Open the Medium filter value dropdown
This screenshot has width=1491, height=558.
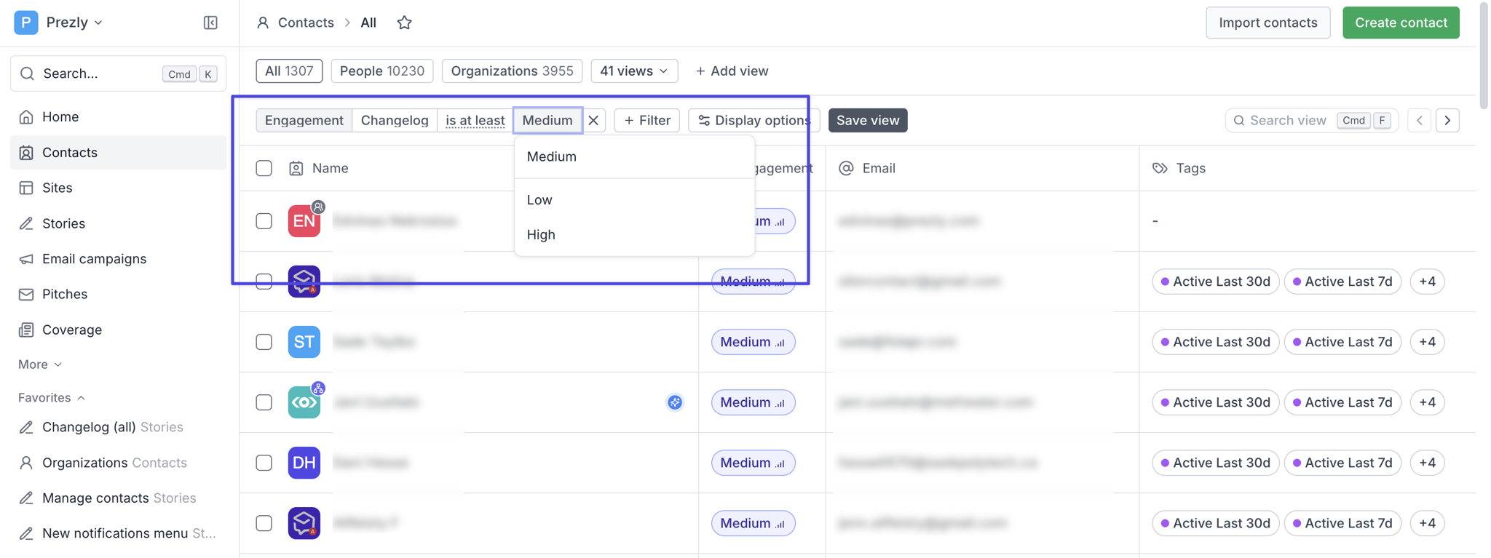click(x=547, y=120)
